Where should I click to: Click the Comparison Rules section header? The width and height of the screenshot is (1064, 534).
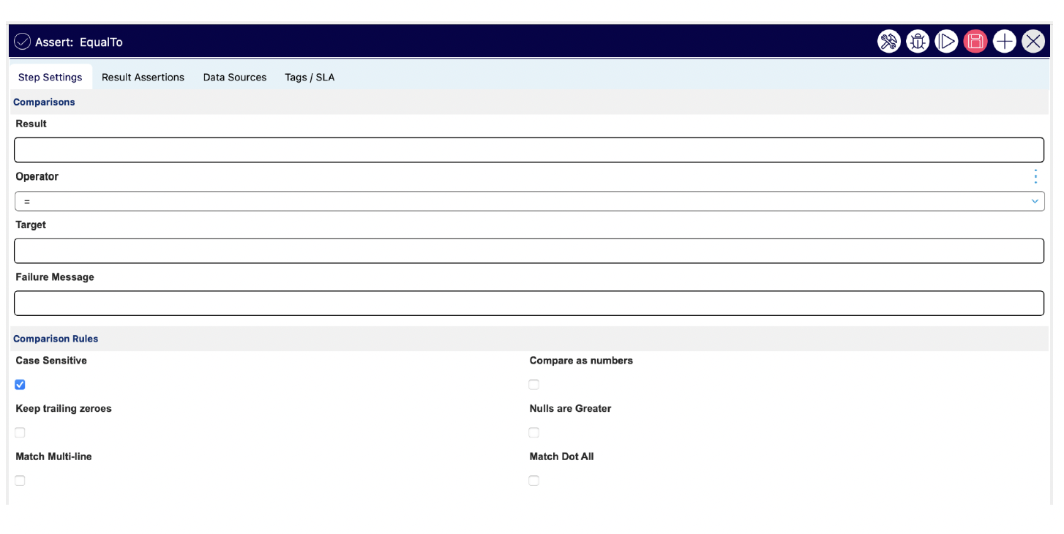(x=529, y=339)
